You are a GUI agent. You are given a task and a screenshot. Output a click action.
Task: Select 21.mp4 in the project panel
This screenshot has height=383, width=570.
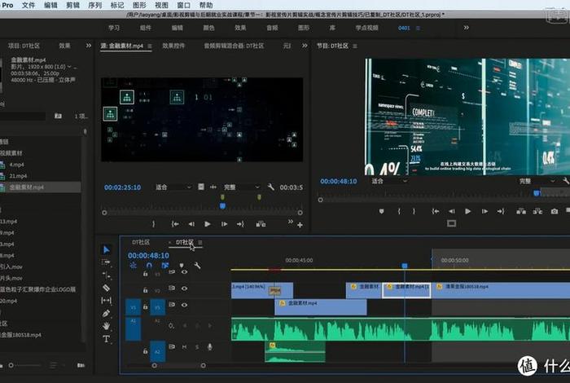pyautogui.click(x=18, y=176)
